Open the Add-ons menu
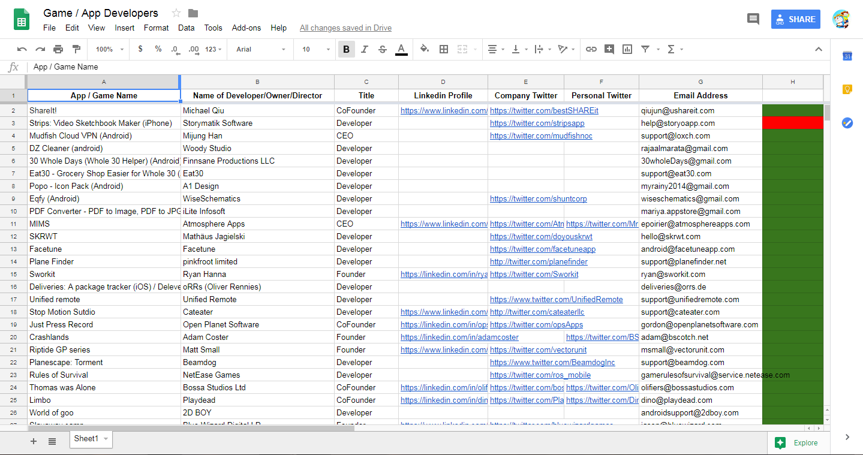Image resolution: width=863 pixels, height=455 pixels. pyautogui.click(x=246, y=28)
